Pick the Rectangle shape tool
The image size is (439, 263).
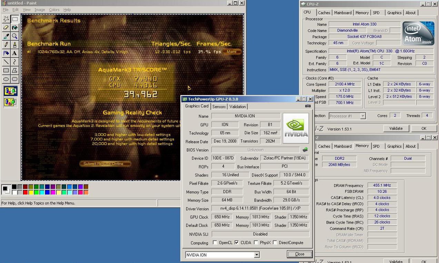6,71
